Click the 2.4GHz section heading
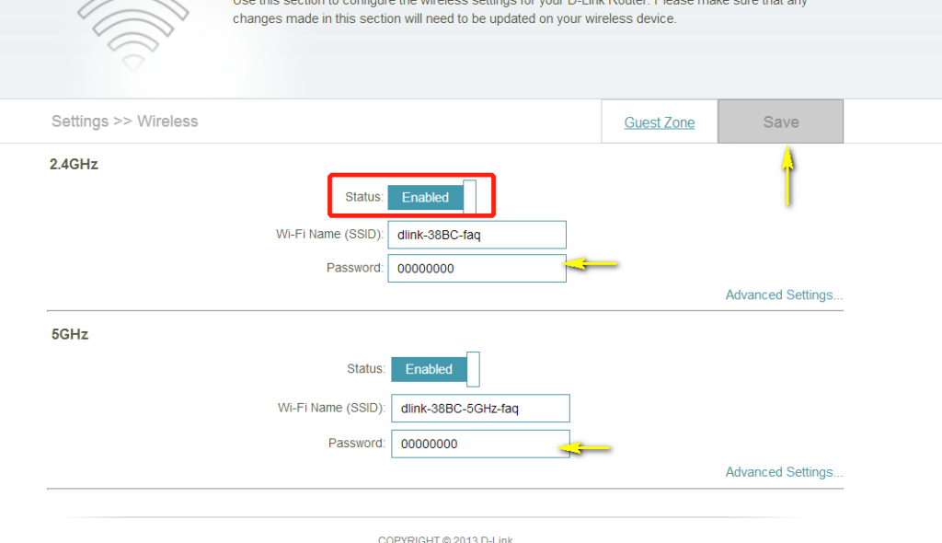The height and width of the screenshot is (543, 942). click(x=74, y=164)
